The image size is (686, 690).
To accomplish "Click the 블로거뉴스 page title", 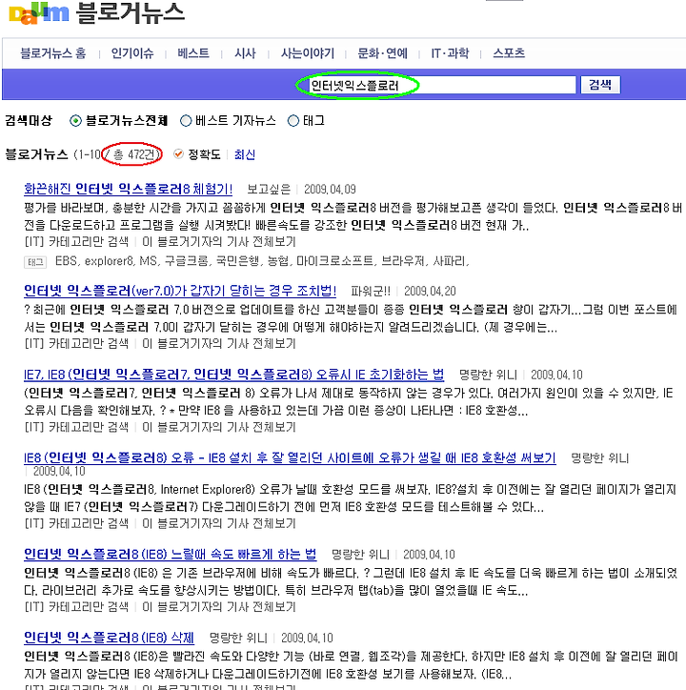I will coord(131,12).
